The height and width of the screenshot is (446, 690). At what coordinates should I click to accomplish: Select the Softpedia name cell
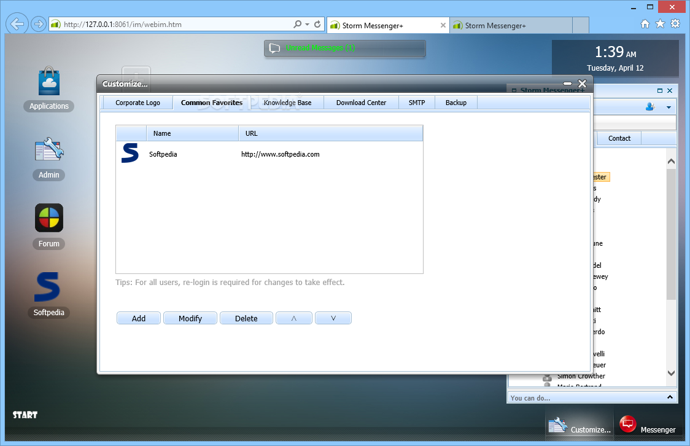point(163,154)
